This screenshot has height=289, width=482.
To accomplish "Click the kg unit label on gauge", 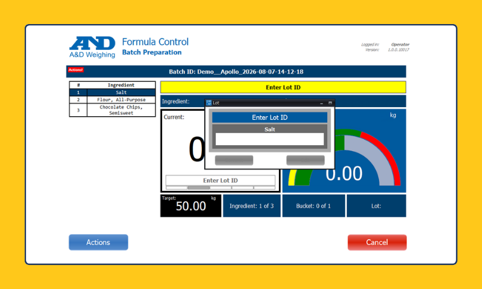I will pyautogui.click(x=393, y=116).
